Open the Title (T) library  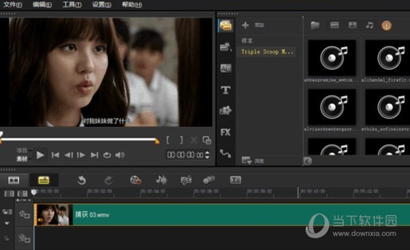(x=225, y=90)
